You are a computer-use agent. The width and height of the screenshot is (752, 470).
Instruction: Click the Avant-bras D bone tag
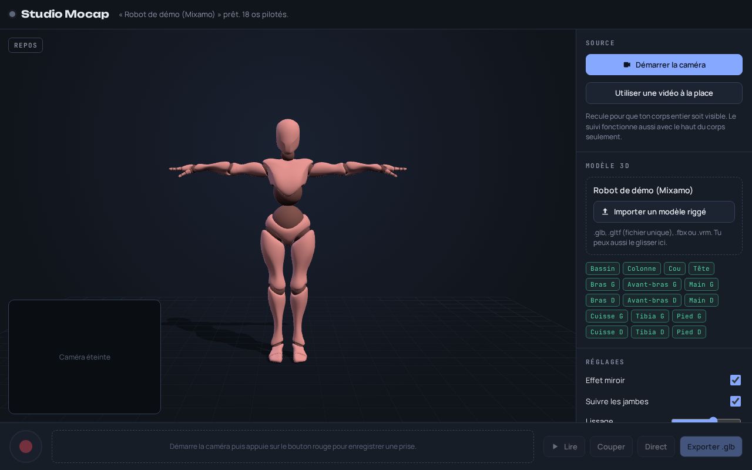point(652,300)
